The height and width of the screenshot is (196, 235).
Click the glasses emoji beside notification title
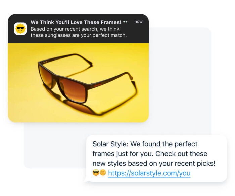(125, 22)
